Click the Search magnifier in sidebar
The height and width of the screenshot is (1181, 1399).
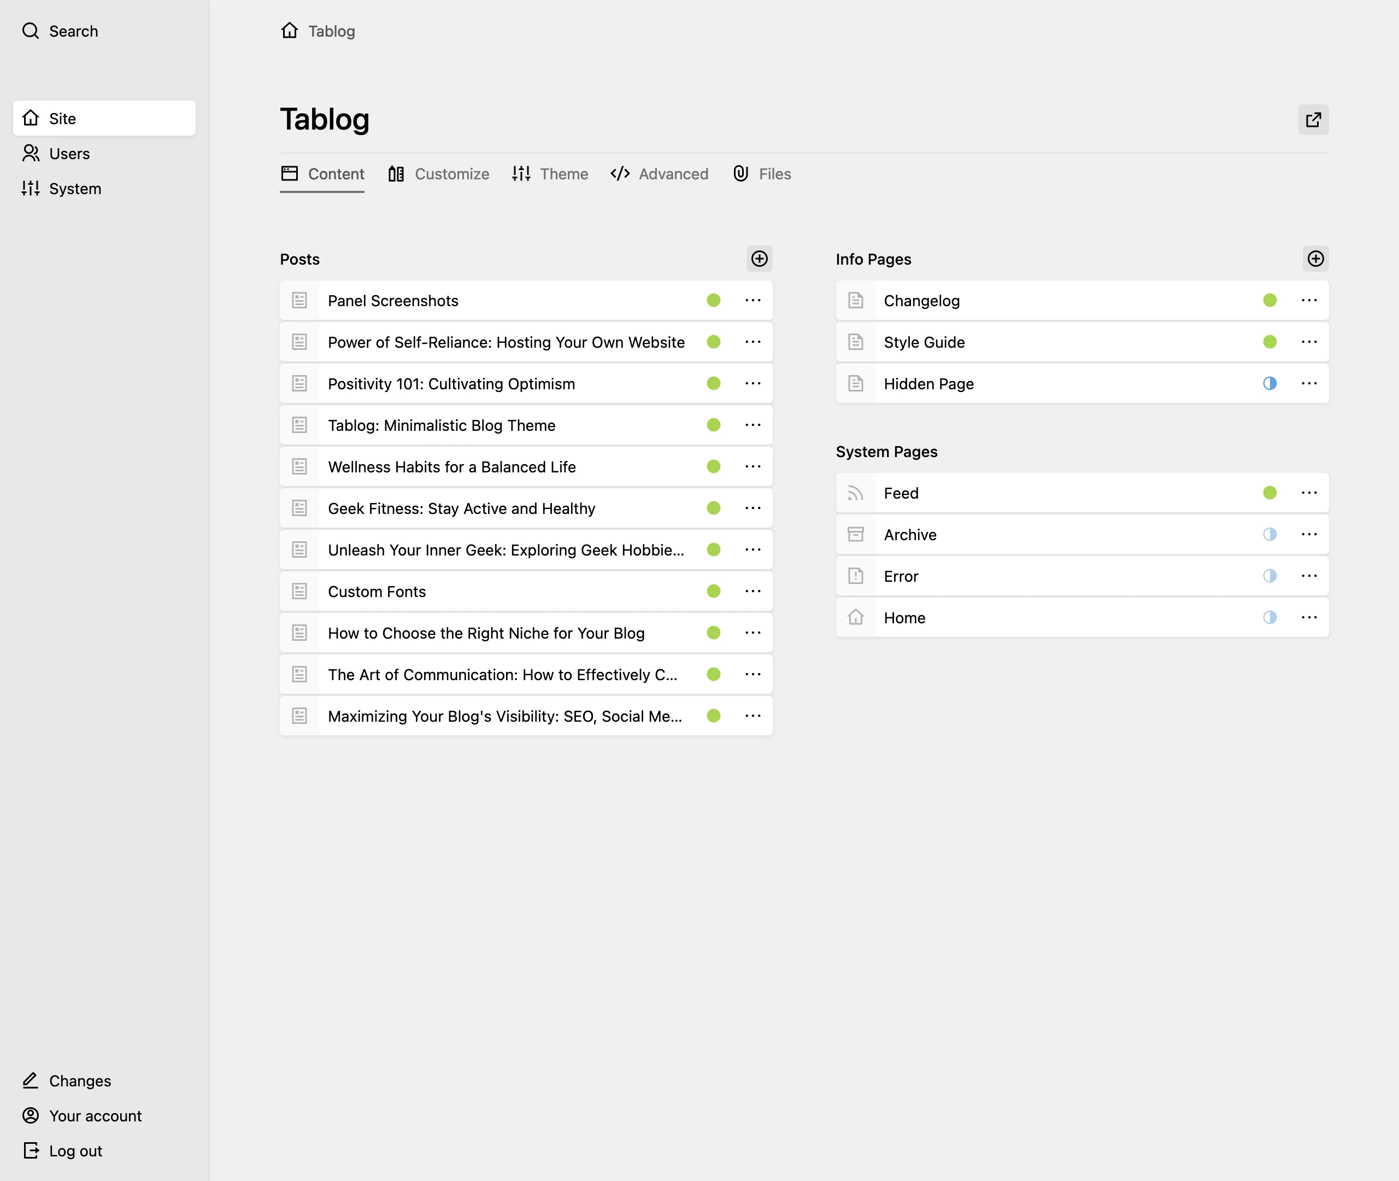(31, 31)
